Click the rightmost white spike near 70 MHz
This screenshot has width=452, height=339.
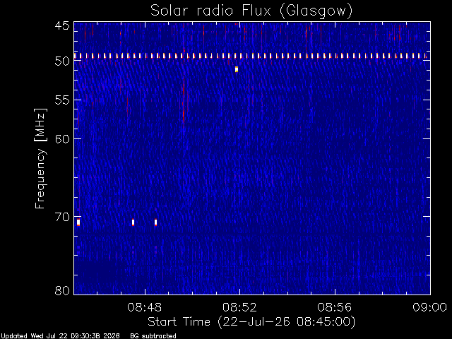click(155, 222)
